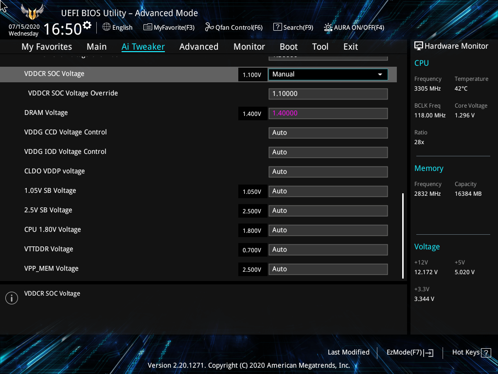
Task: Open VDDG IOD Voltage Control Auto field
Action: point(328,152)
